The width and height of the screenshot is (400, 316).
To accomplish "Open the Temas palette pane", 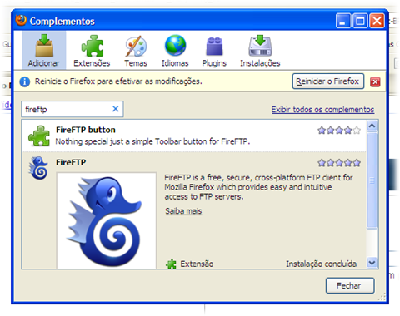I will [x=136, y=50].
